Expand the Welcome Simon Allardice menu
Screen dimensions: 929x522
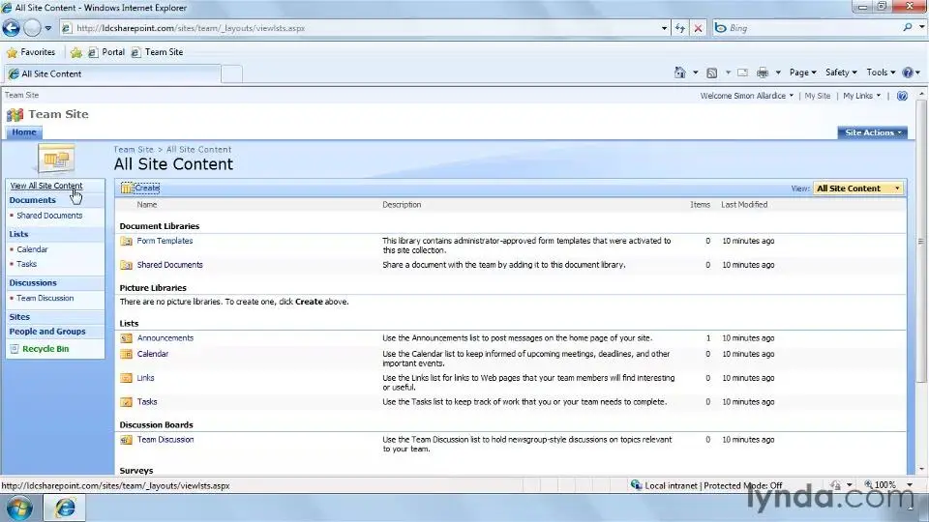click(746, 96)
